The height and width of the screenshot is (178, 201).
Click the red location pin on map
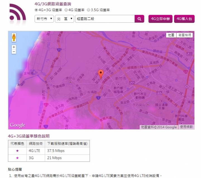(101, 74)
